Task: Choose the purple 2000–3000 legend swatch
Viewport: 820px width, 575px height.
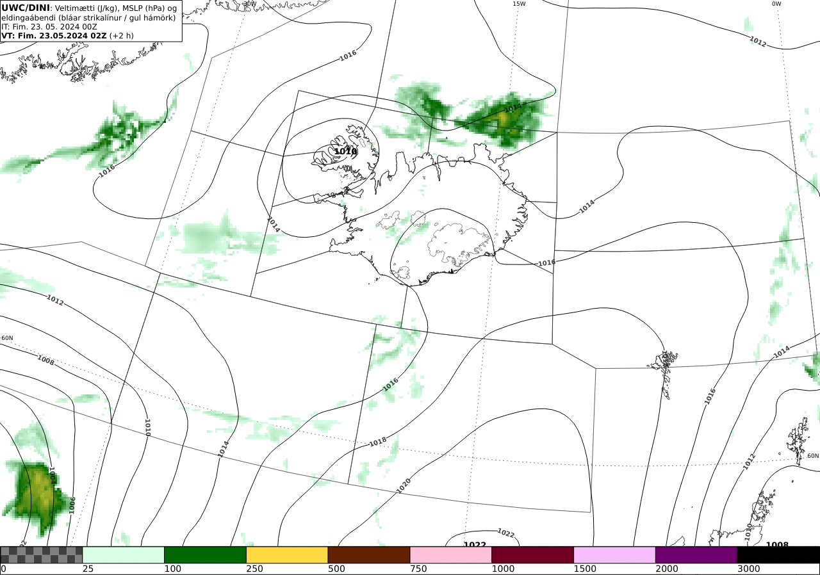Action: coord(696,555)
